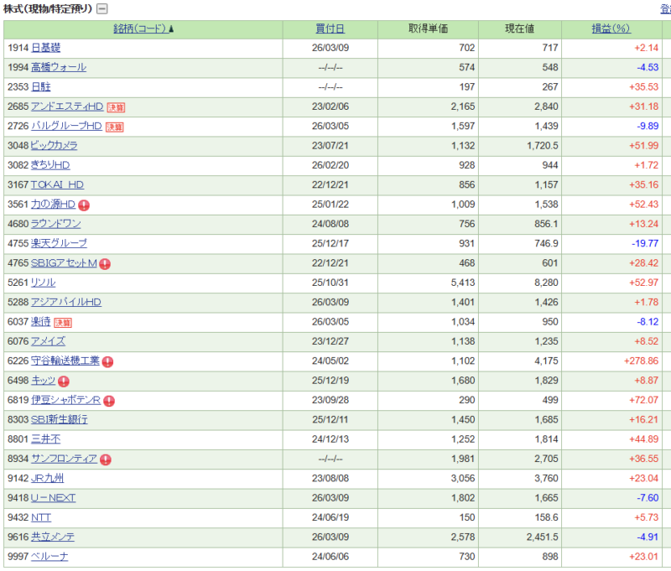The image size is (671, 571).
Task: Open the alert icon beside 伊豆シャボテンR
Action: coord(108,401)
